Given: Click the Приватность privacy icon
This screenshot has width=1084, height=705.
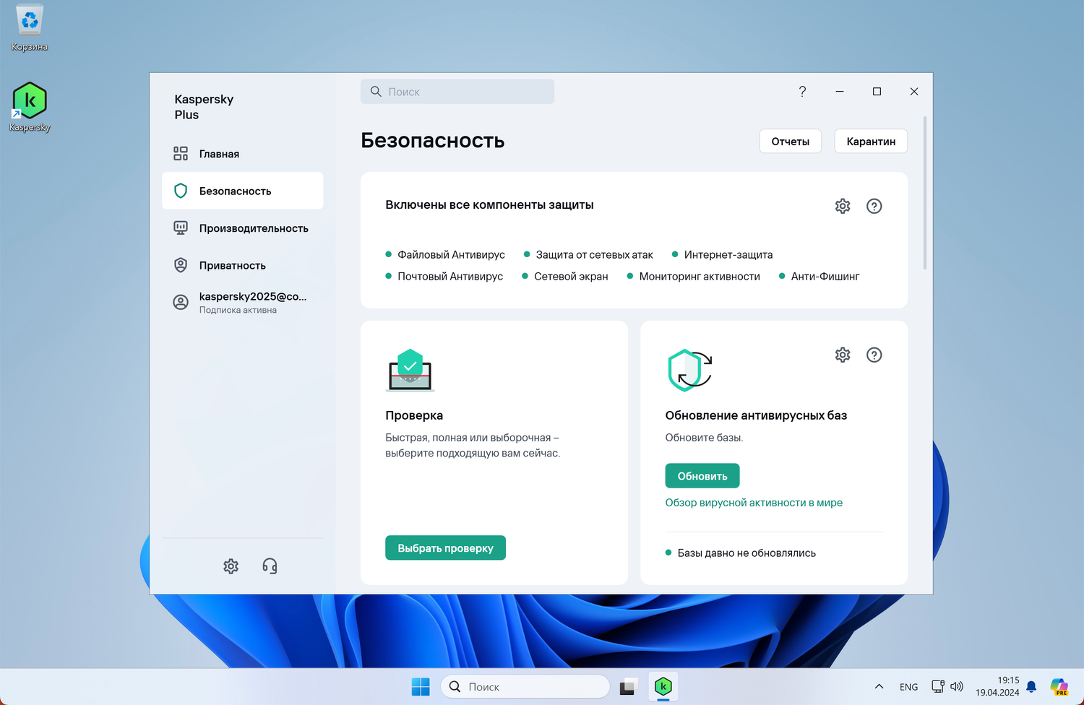Looking at the screenshot, I should 181,265.
